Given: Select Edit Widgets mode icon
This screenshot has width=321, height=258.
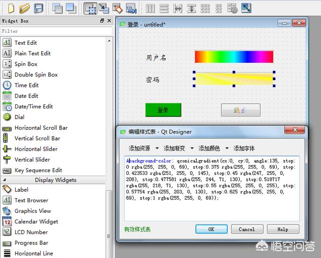Looking at the screenshot, I should [90, 9].
